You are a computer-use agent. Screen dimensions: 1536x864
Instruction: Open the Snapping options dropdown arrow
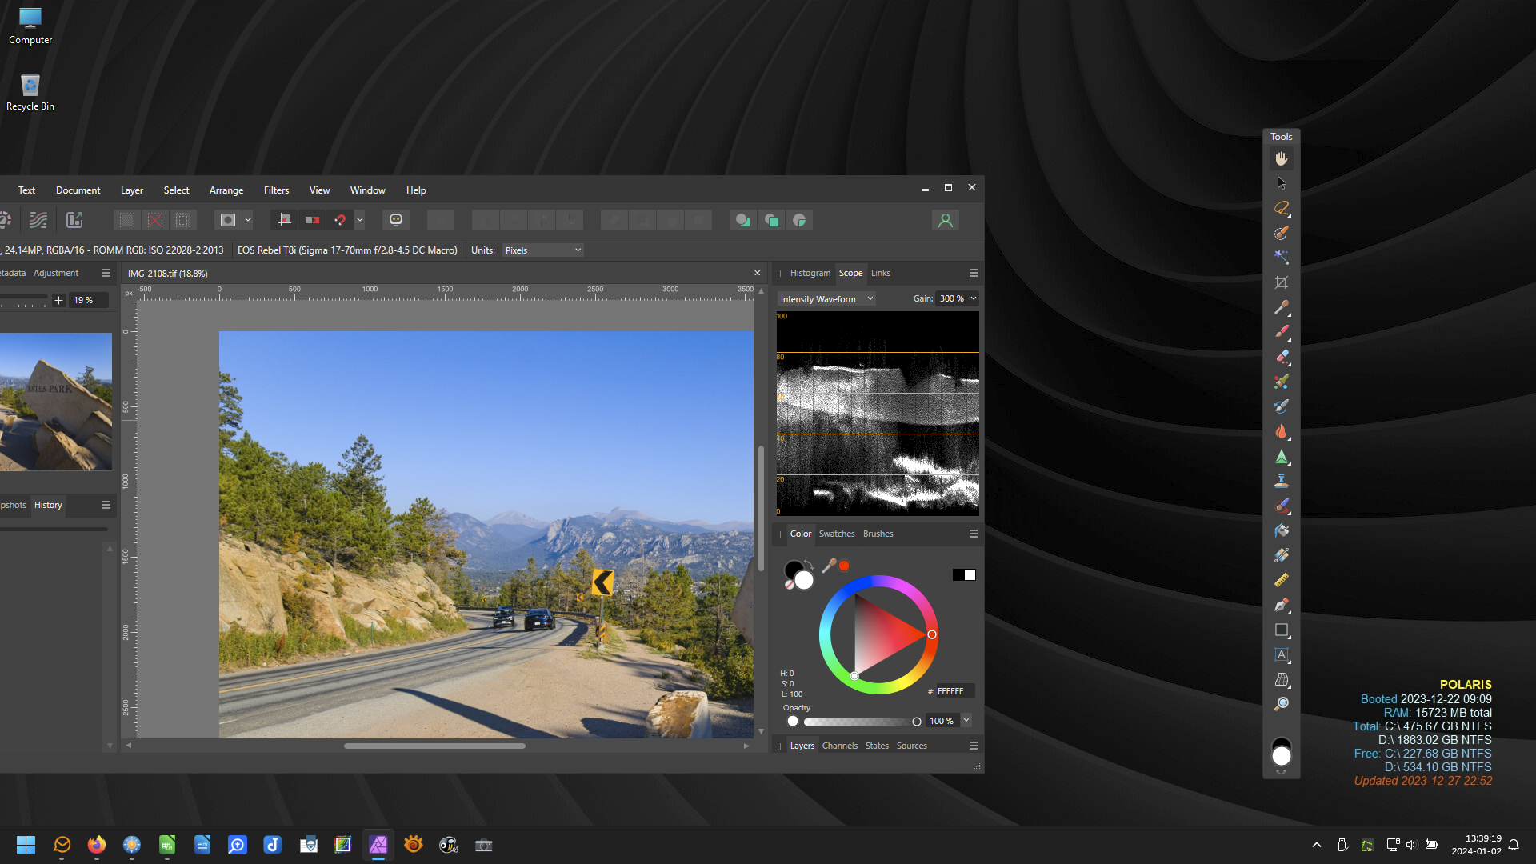pos(360,220)
